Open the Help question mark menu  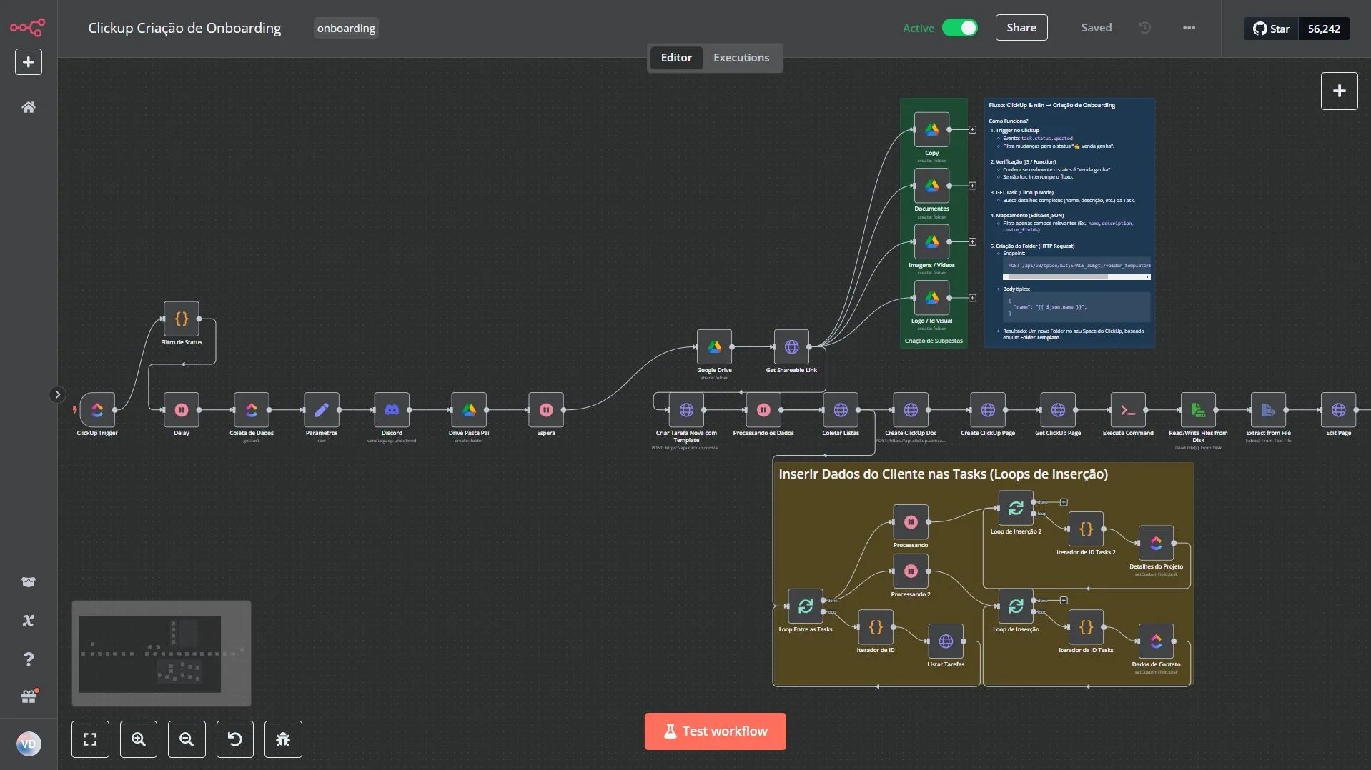(x=29, y=659)
